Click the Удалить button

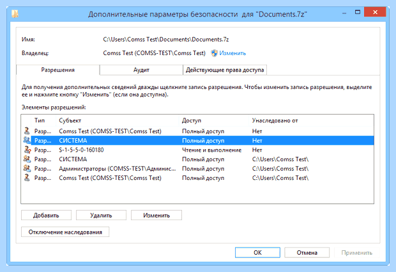[101, 215]
